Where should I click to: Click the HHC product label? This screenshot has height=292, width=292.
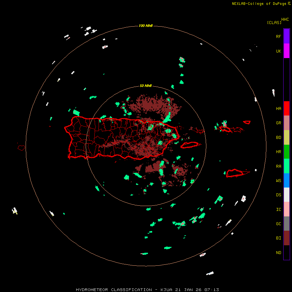(x=285, y=19)
